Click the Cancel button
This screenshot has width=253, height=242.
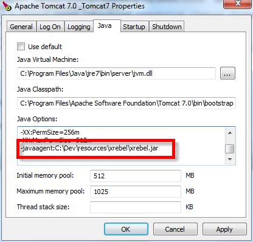coord(175,229)
